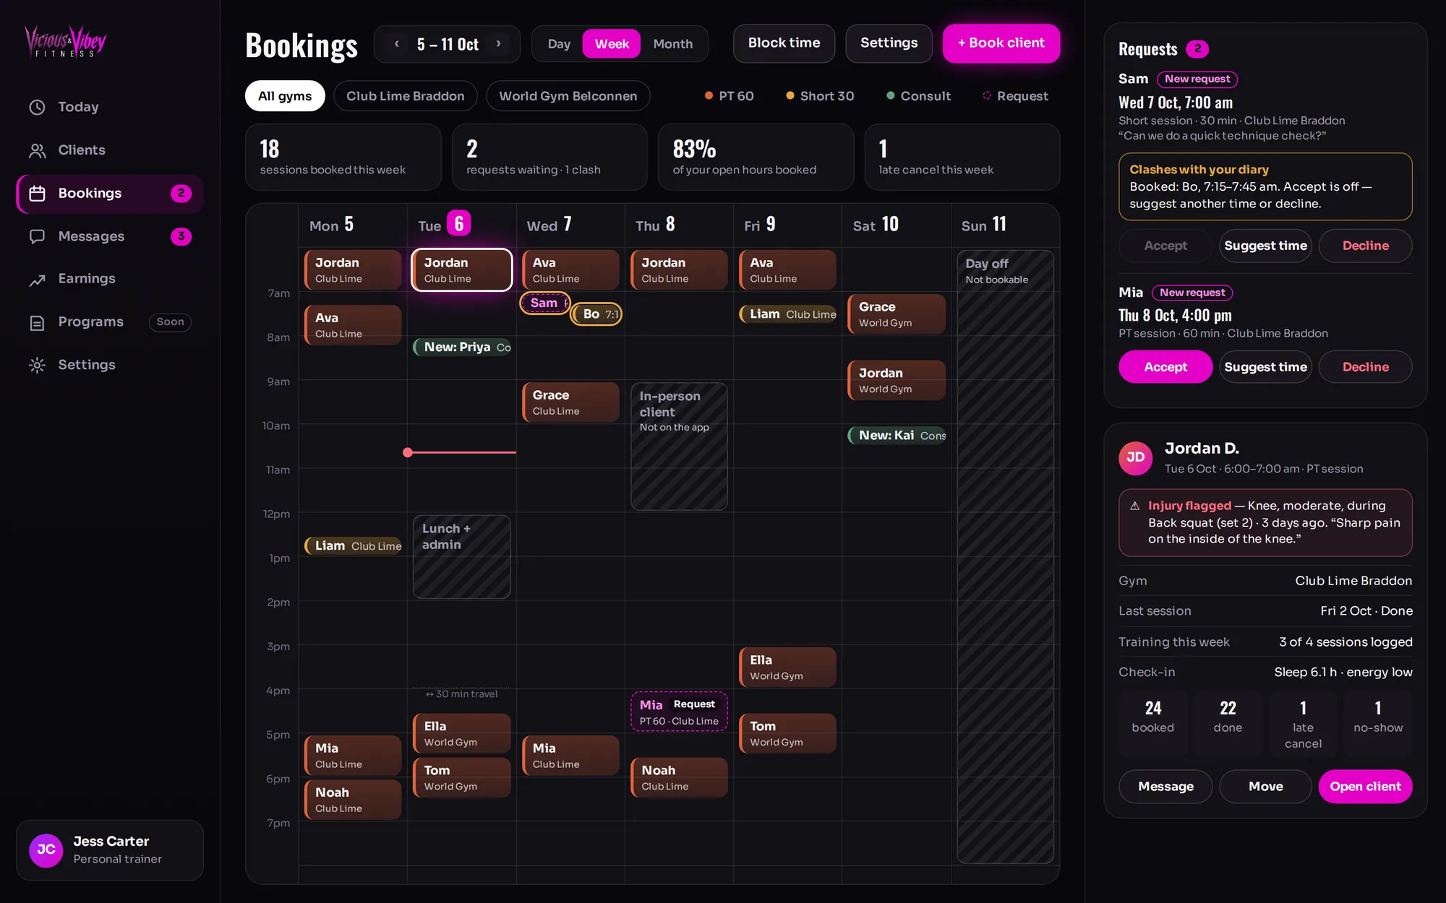Image resolution: width=1446 pixels, height=903 pixels.
Task: Decline Sam's request
Action: 1365,246
